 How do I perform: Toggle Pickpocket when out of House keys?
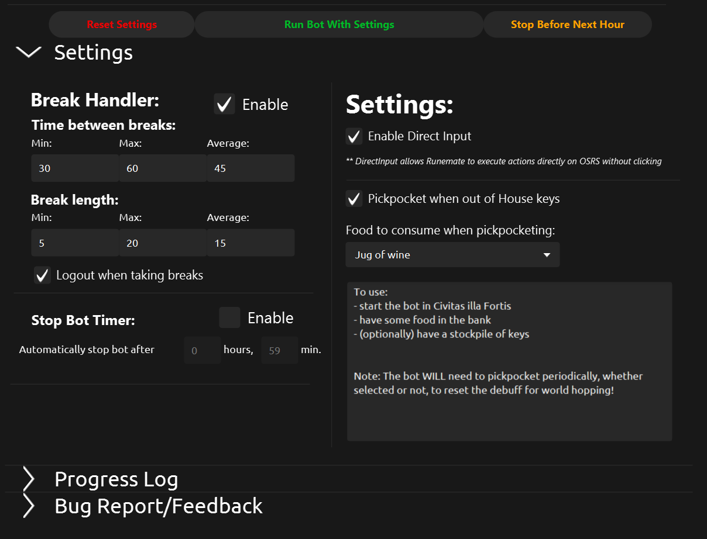[354, 199]
